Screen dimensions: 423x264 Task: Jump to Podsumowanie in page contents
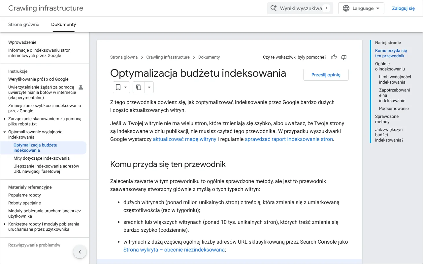pyautogui.click(x=394, y=109)
